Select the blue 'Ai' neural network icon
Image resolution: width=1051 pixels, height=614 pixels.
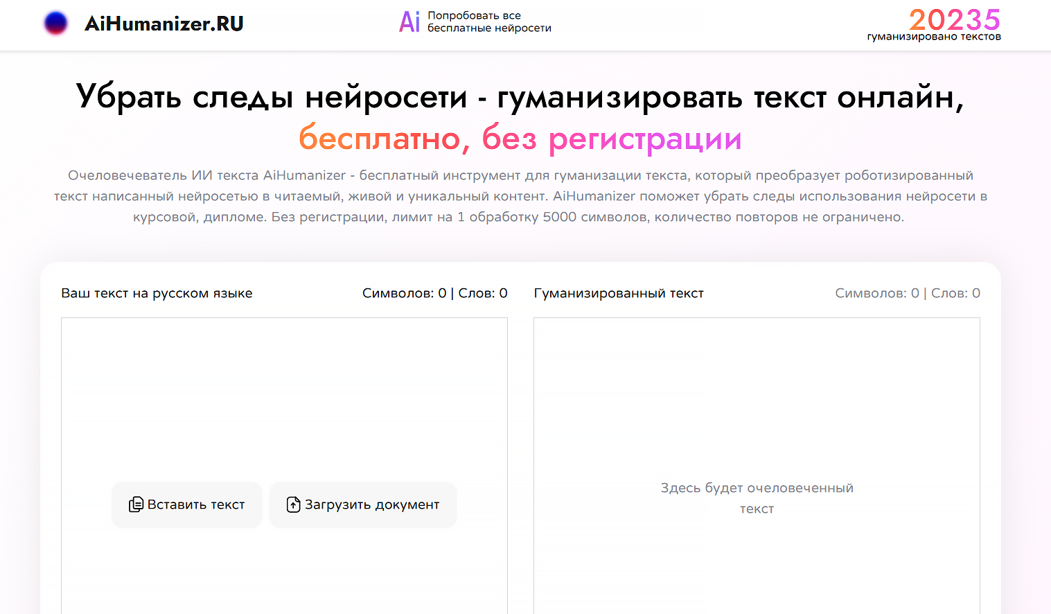pos(410,21)
